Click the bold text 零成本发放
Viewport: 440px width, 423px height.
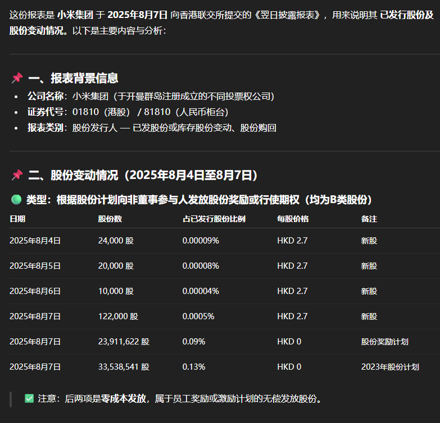tap(124, 398)
